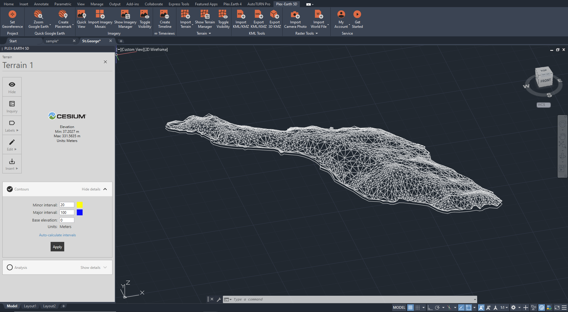Expand Analysis with Show details chevron
The height and width of the screenshot is (312, 568).
[105, 267]
